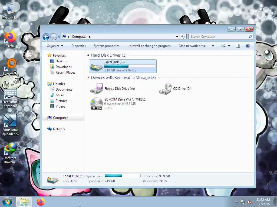This screenshot has height=207, width=277.
Task: Click the Total size 9.89 GB value
Action: 164,176
